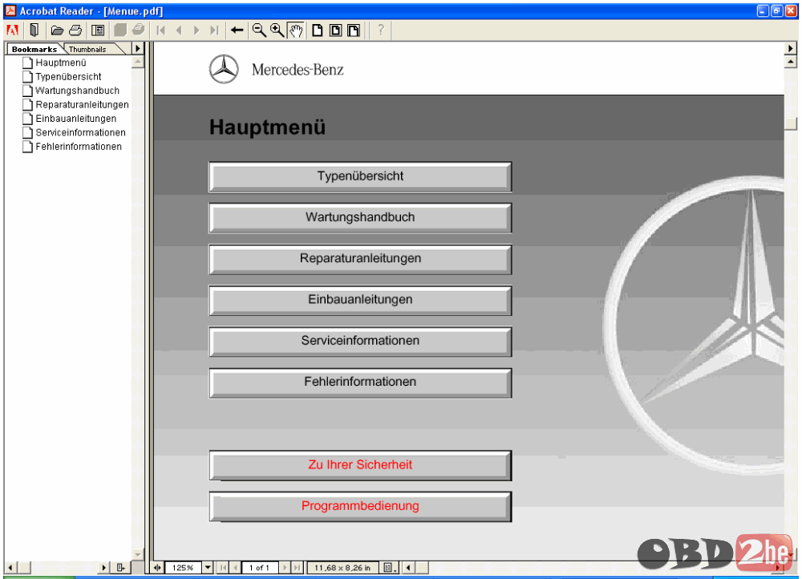802x579 pixels.
Task: Click the Mercedes-Benz logo in header
Action: point(276,69)
